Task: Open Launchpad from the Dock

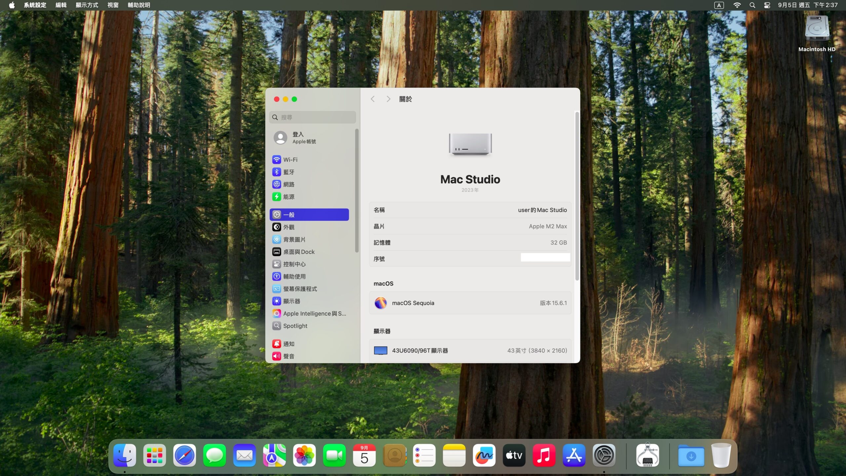Action: (155, 456)
